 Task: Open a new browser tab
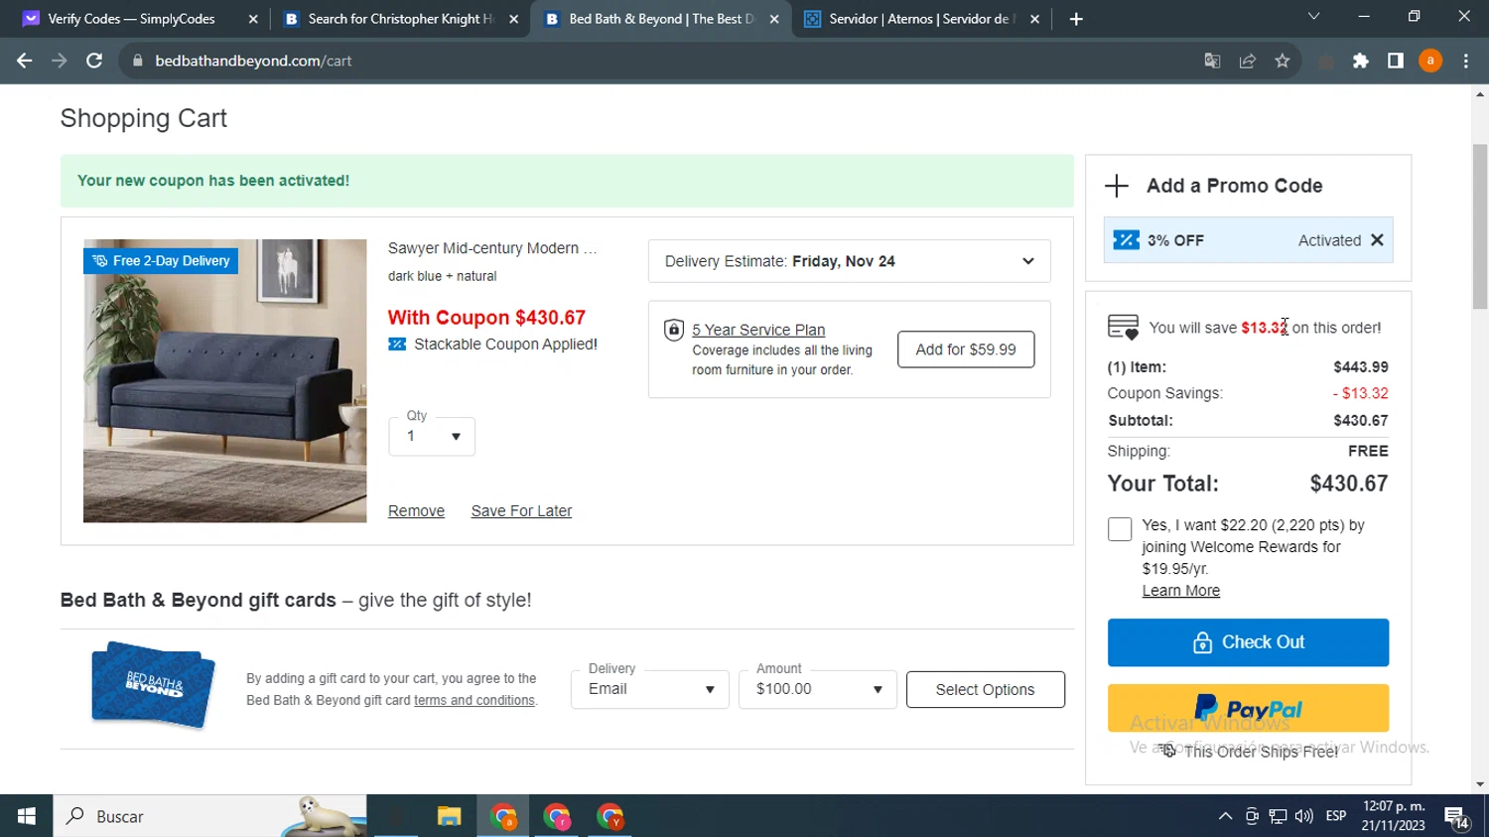1076,19
